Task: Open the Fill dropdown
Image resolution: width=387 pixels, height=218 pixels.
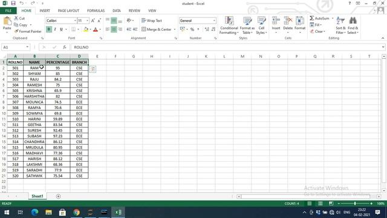Action: click(316, 25)
